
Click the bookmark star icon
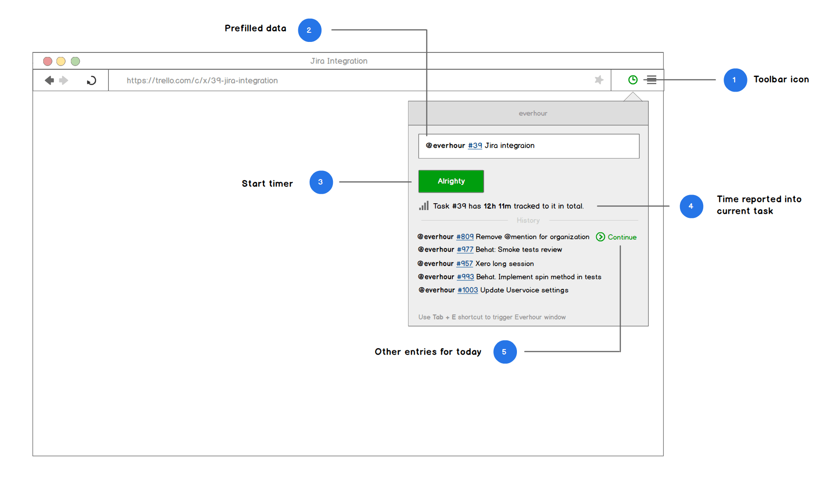(x=599, y=80)
